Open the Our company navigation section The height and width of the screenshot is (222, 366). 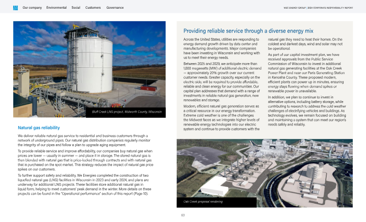tap(32, 8)
